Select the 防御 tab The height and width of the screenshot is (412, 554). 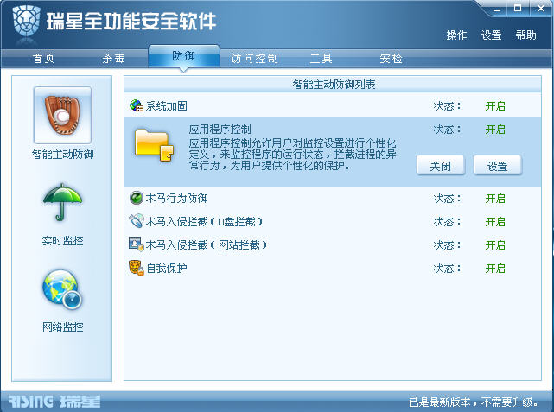pos(184,56)
